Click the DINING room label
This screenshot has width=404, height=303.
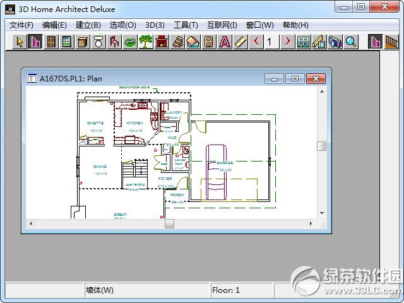click(x=100, y=167)
